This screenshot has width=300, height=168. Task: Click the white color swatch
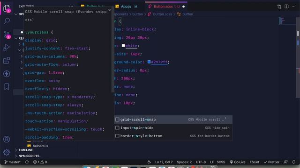pyautogui.click(x=123, y=46)
